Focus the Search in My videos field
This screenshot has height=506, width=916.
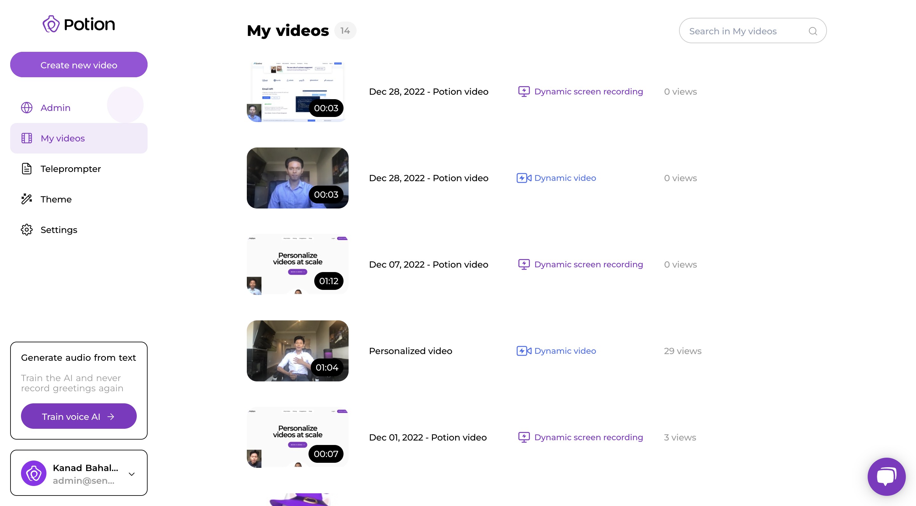click(753, 31)
